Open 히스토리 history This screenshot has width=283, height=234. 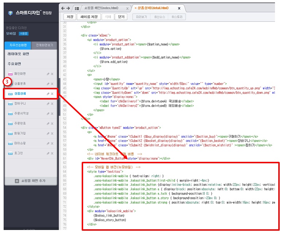click(177, 17)
